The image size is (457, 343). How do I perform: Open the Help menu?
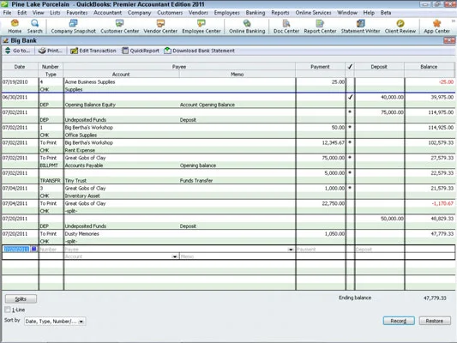(369, 13)
